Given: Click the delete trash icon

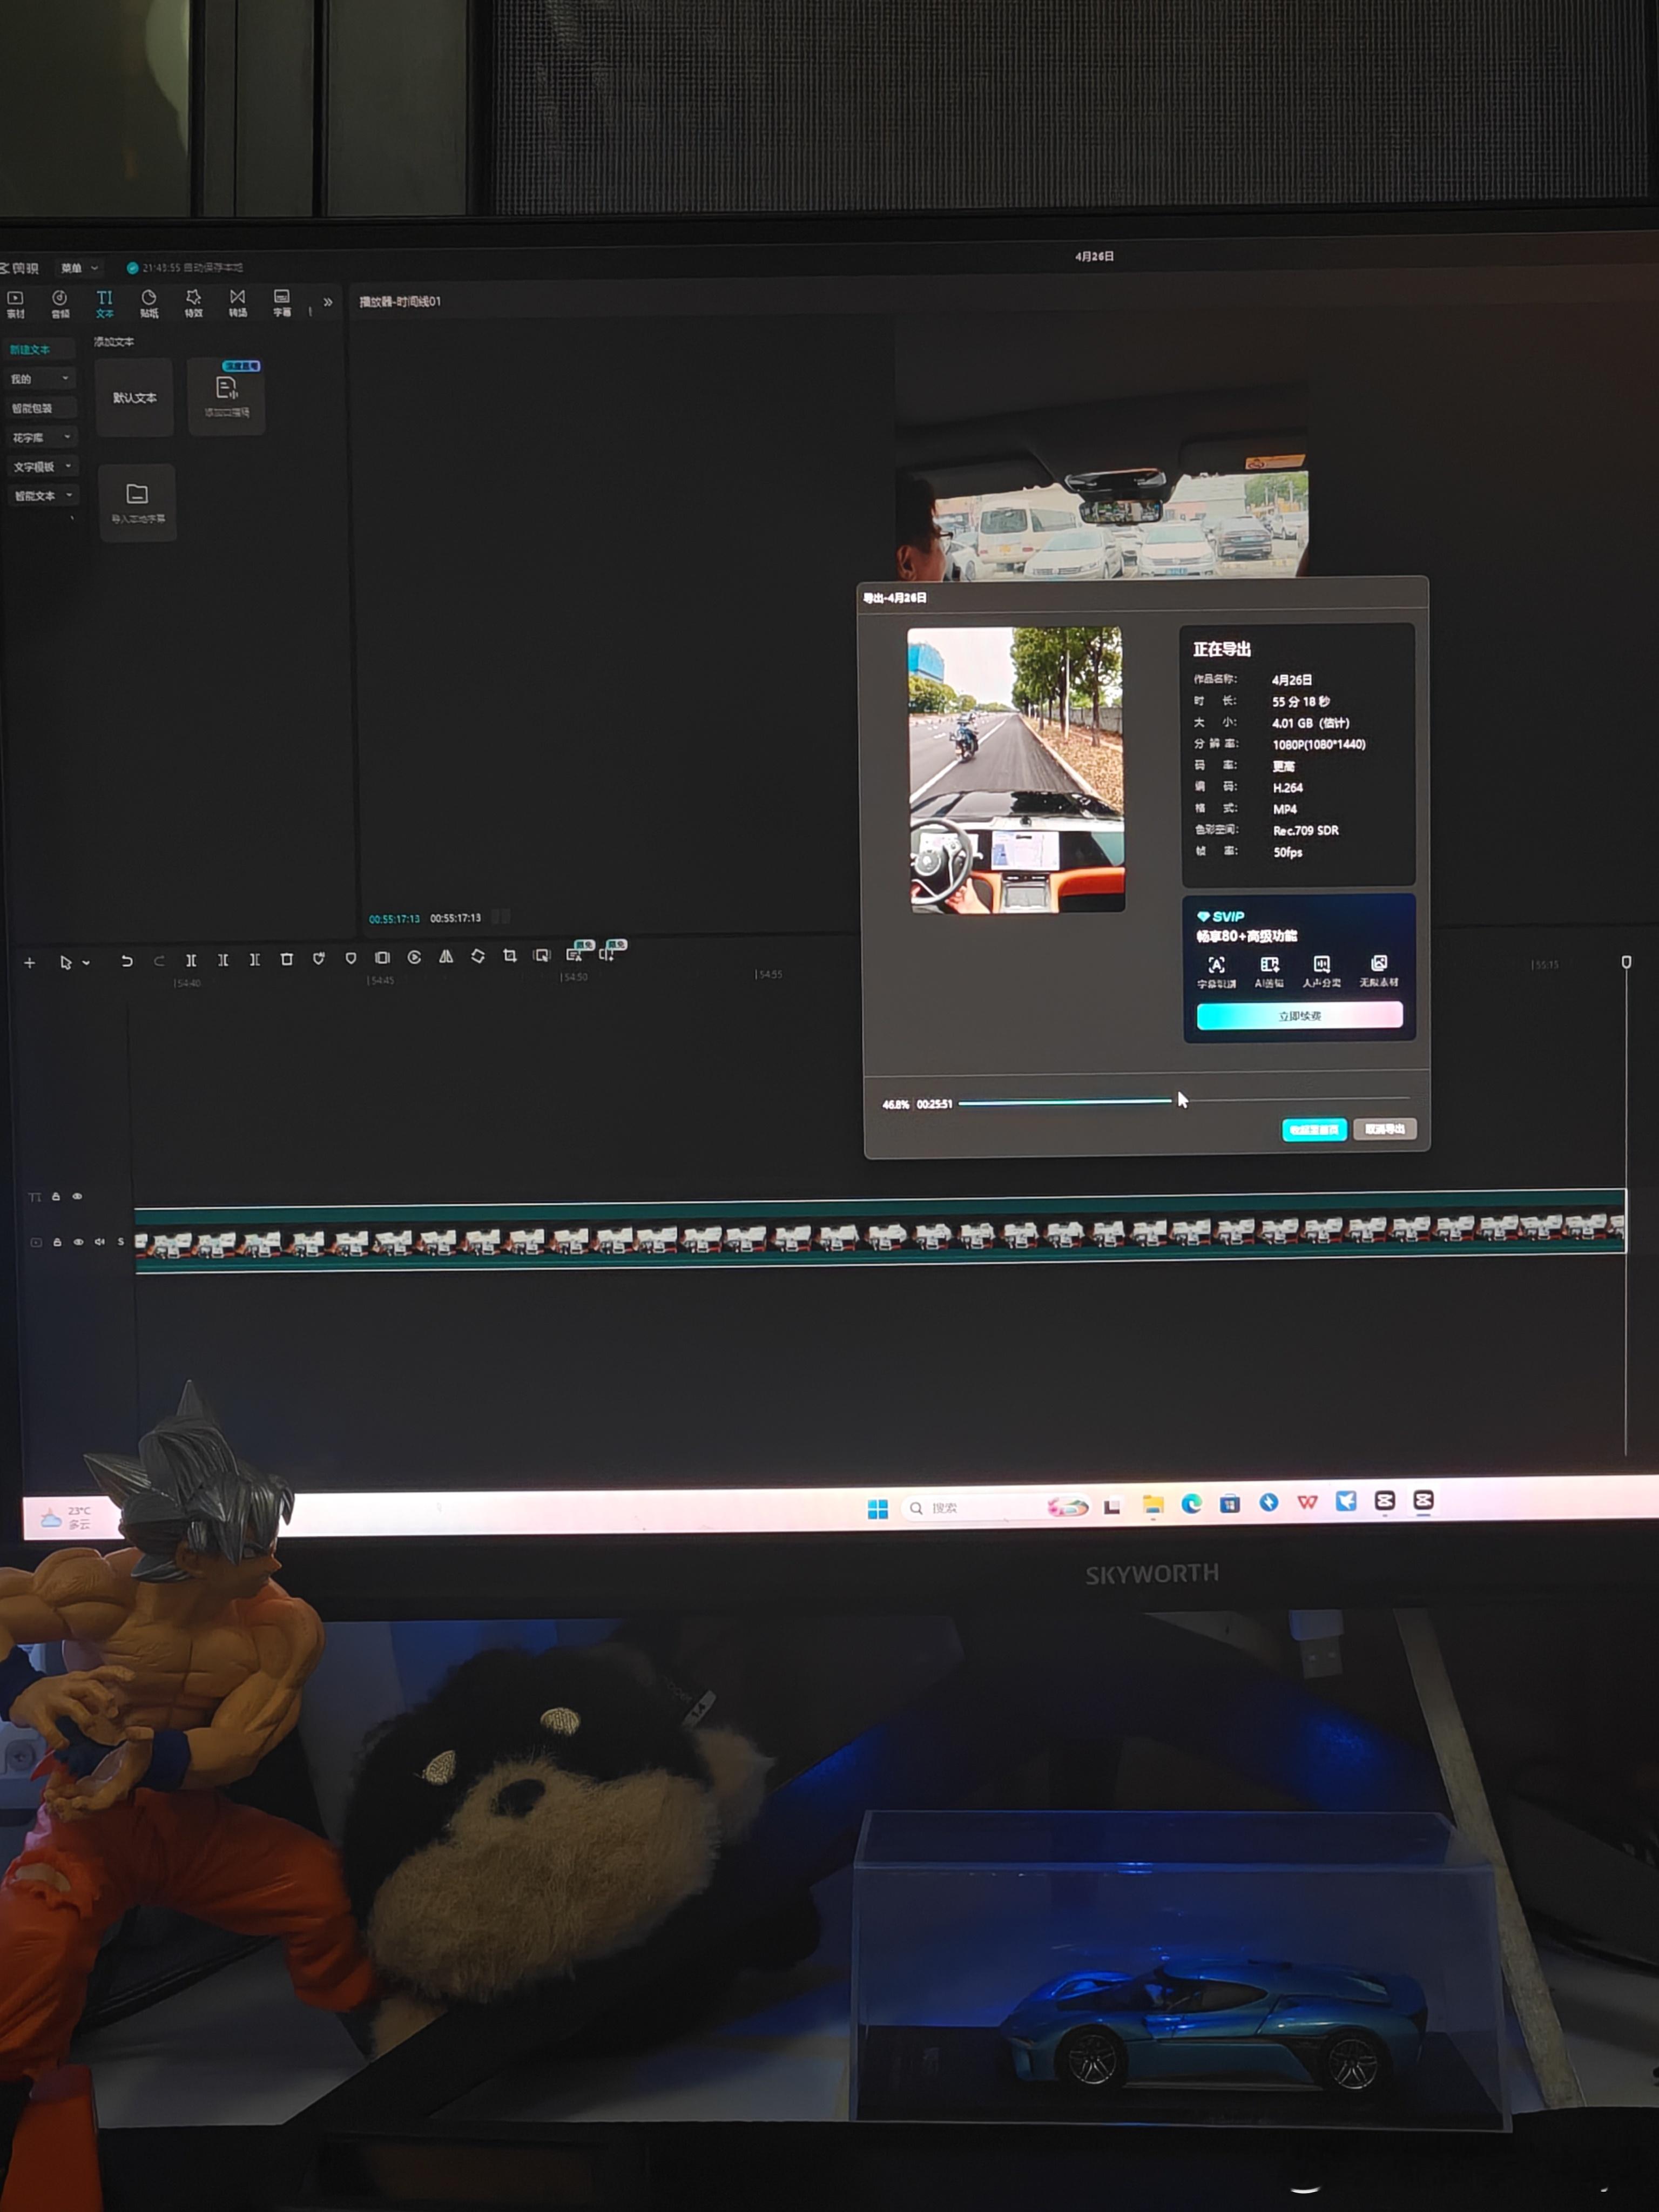Looking at the screenshot, I should pyautogui.click(x=286, y=959).
